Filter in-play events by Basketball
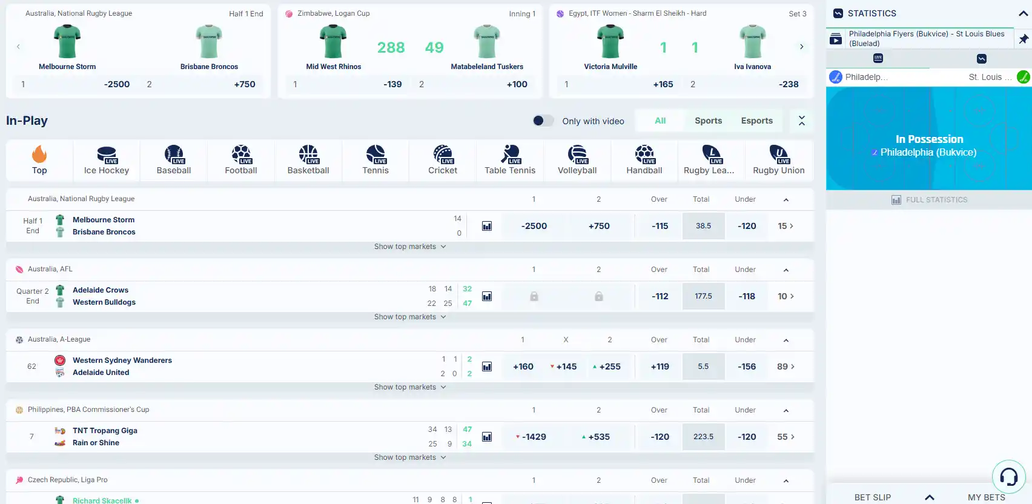Image resolution: width=1032 pixels, height=504 pixels. (x=308, y=161)
